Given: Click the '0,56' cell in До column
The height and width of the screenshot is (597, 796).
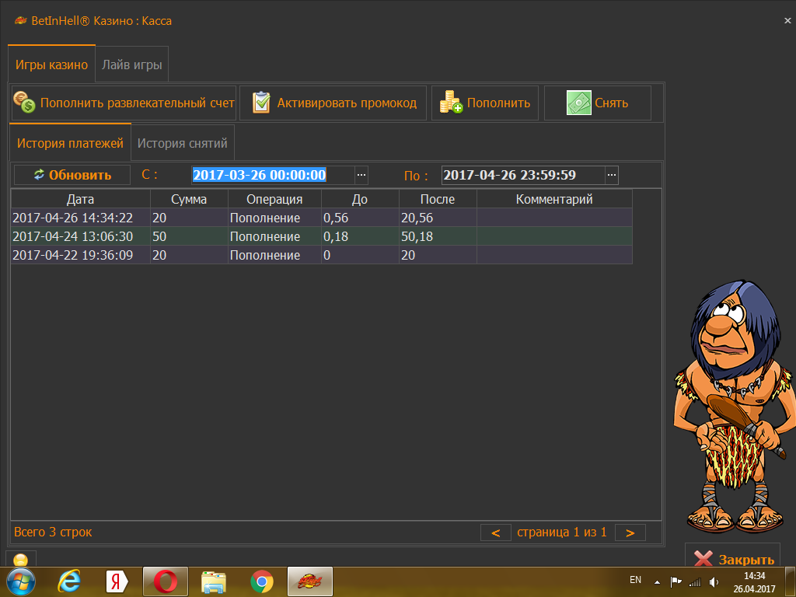Looking at the screenshot, I should coord(360,218).
